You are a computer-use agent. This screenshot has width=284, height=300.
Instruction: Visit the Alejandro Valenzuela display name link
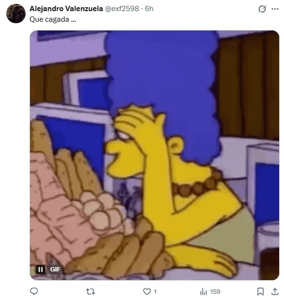66,9
